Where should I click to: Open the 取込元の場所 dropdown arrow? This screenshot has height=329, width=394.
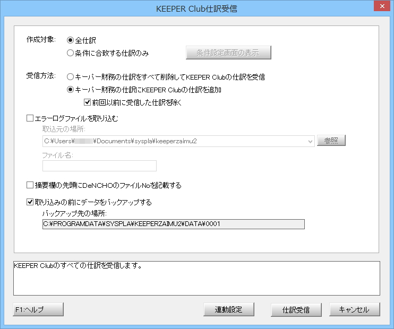(x=310, y=141)
